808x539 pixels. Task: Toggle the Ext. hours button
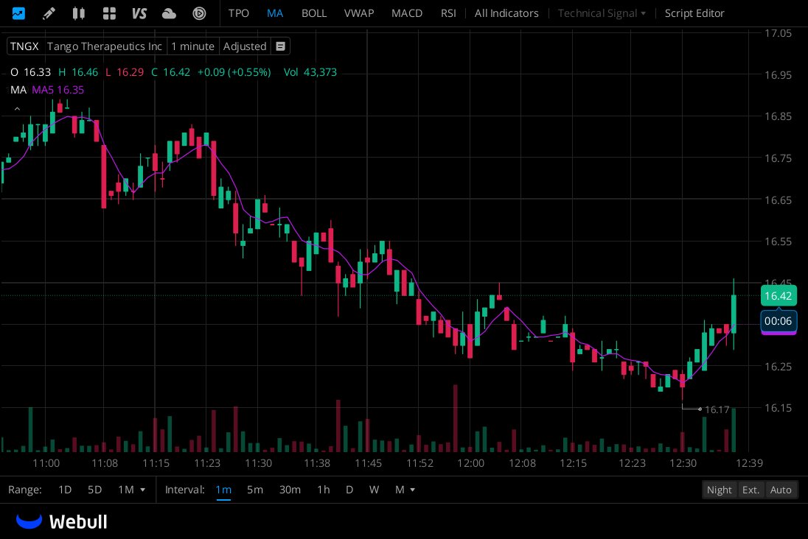pos(750,490)
